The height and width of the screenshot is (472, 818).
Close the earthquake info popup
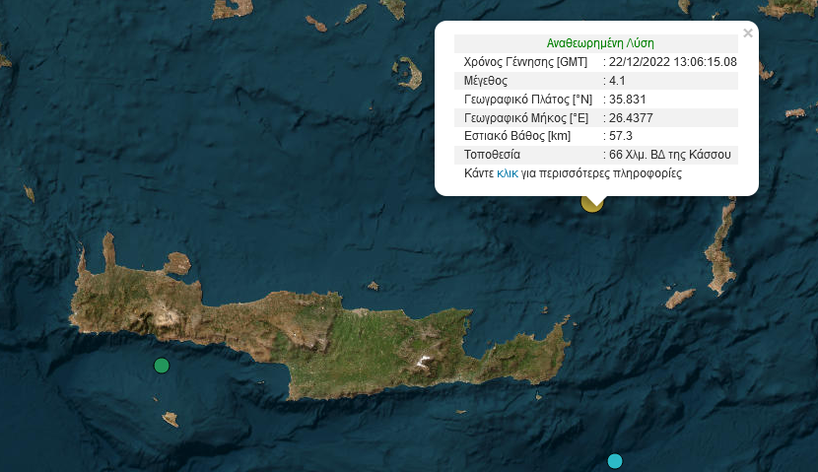coord(748,34)
